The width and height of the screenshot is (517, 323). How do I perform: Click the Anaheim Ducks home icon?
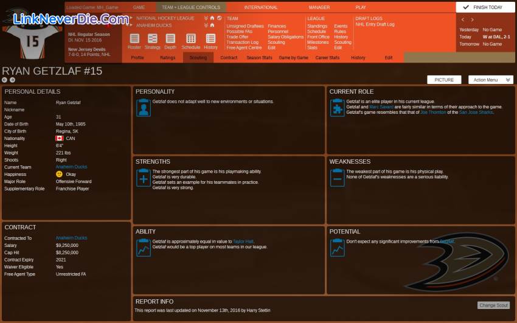point(212,25)
